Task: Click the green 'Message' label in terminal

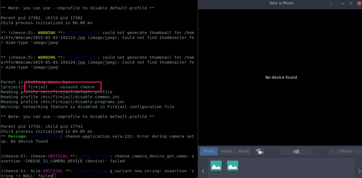Action: click(17, 136)
